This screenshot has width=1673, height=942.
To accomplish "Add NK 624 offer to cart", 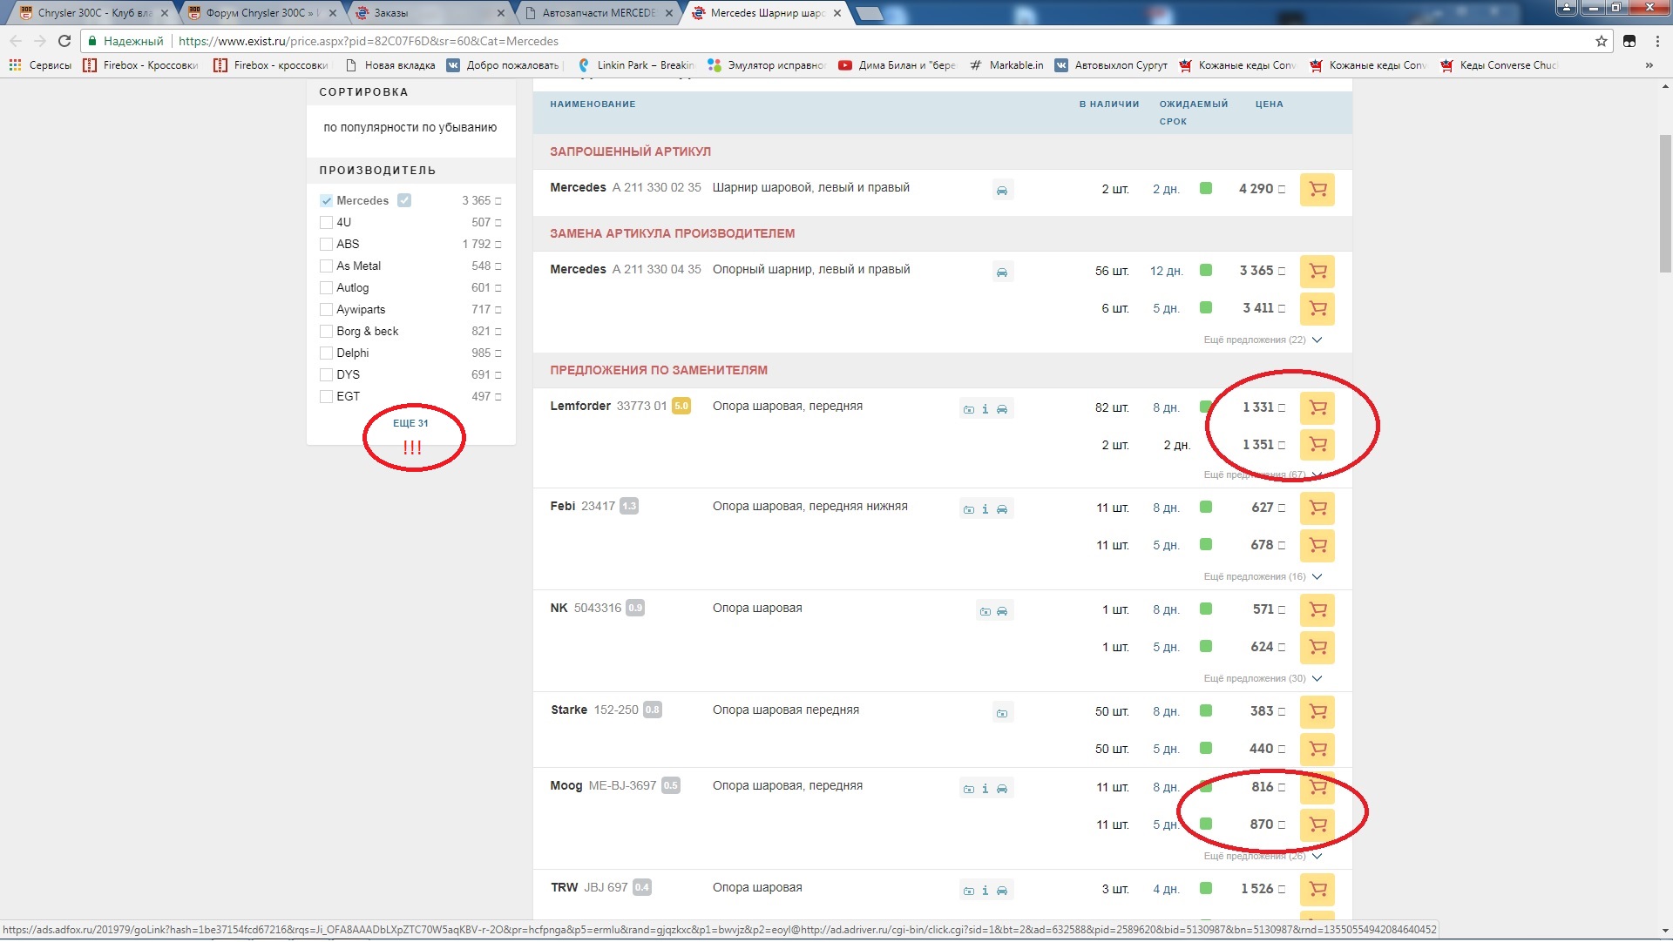I will click(x=1317, y=647).
